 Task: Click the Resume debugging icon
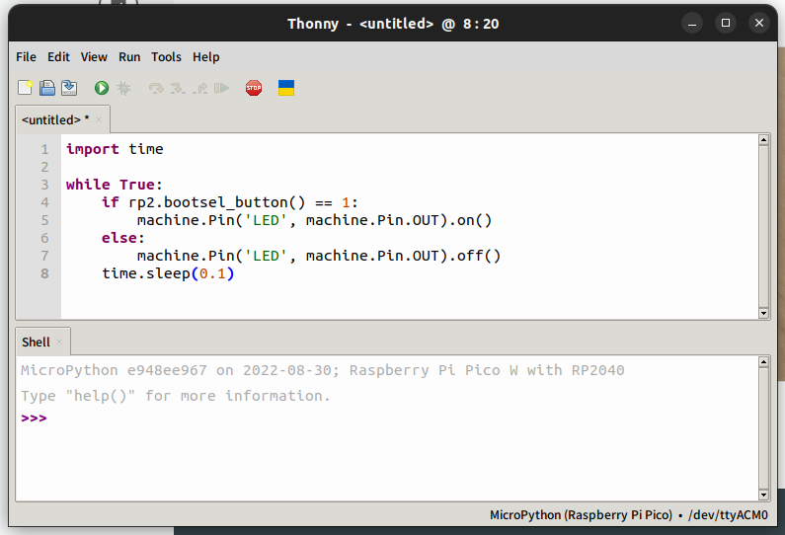pos(221,88)
